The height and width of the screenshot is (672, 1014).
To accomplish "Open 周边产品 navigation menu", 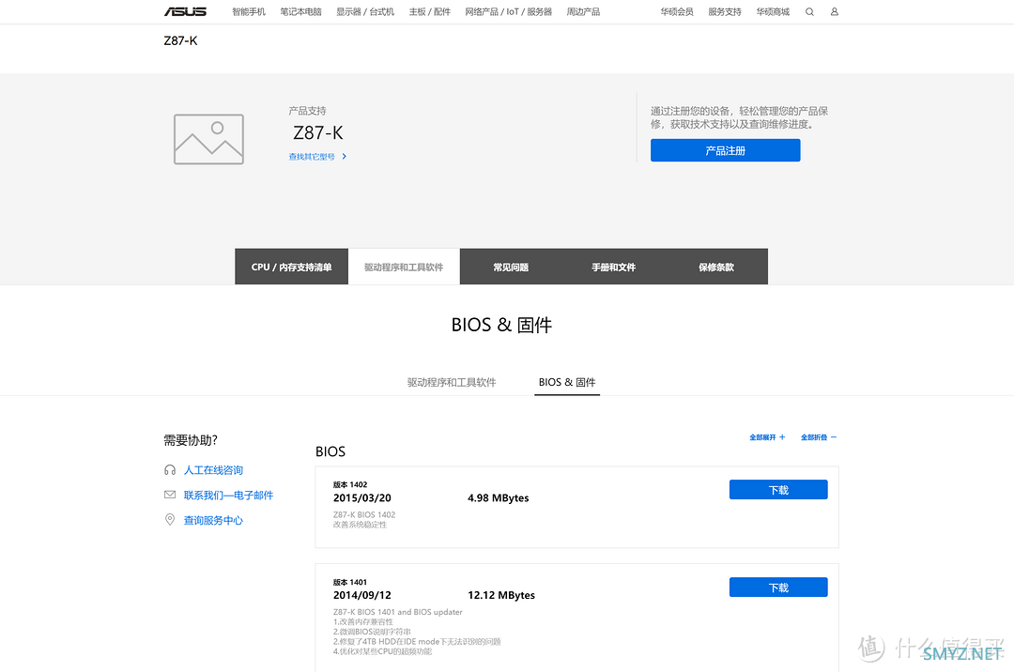I will pyautogui.click(x=583, y=11).
